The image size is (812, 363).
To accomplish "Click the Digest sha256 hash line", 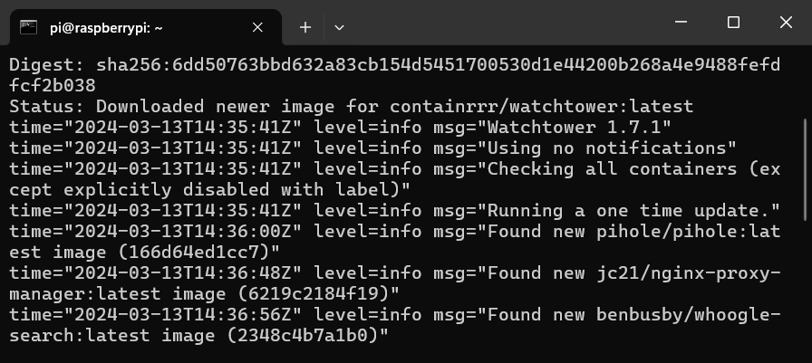I will click(362, 65).
